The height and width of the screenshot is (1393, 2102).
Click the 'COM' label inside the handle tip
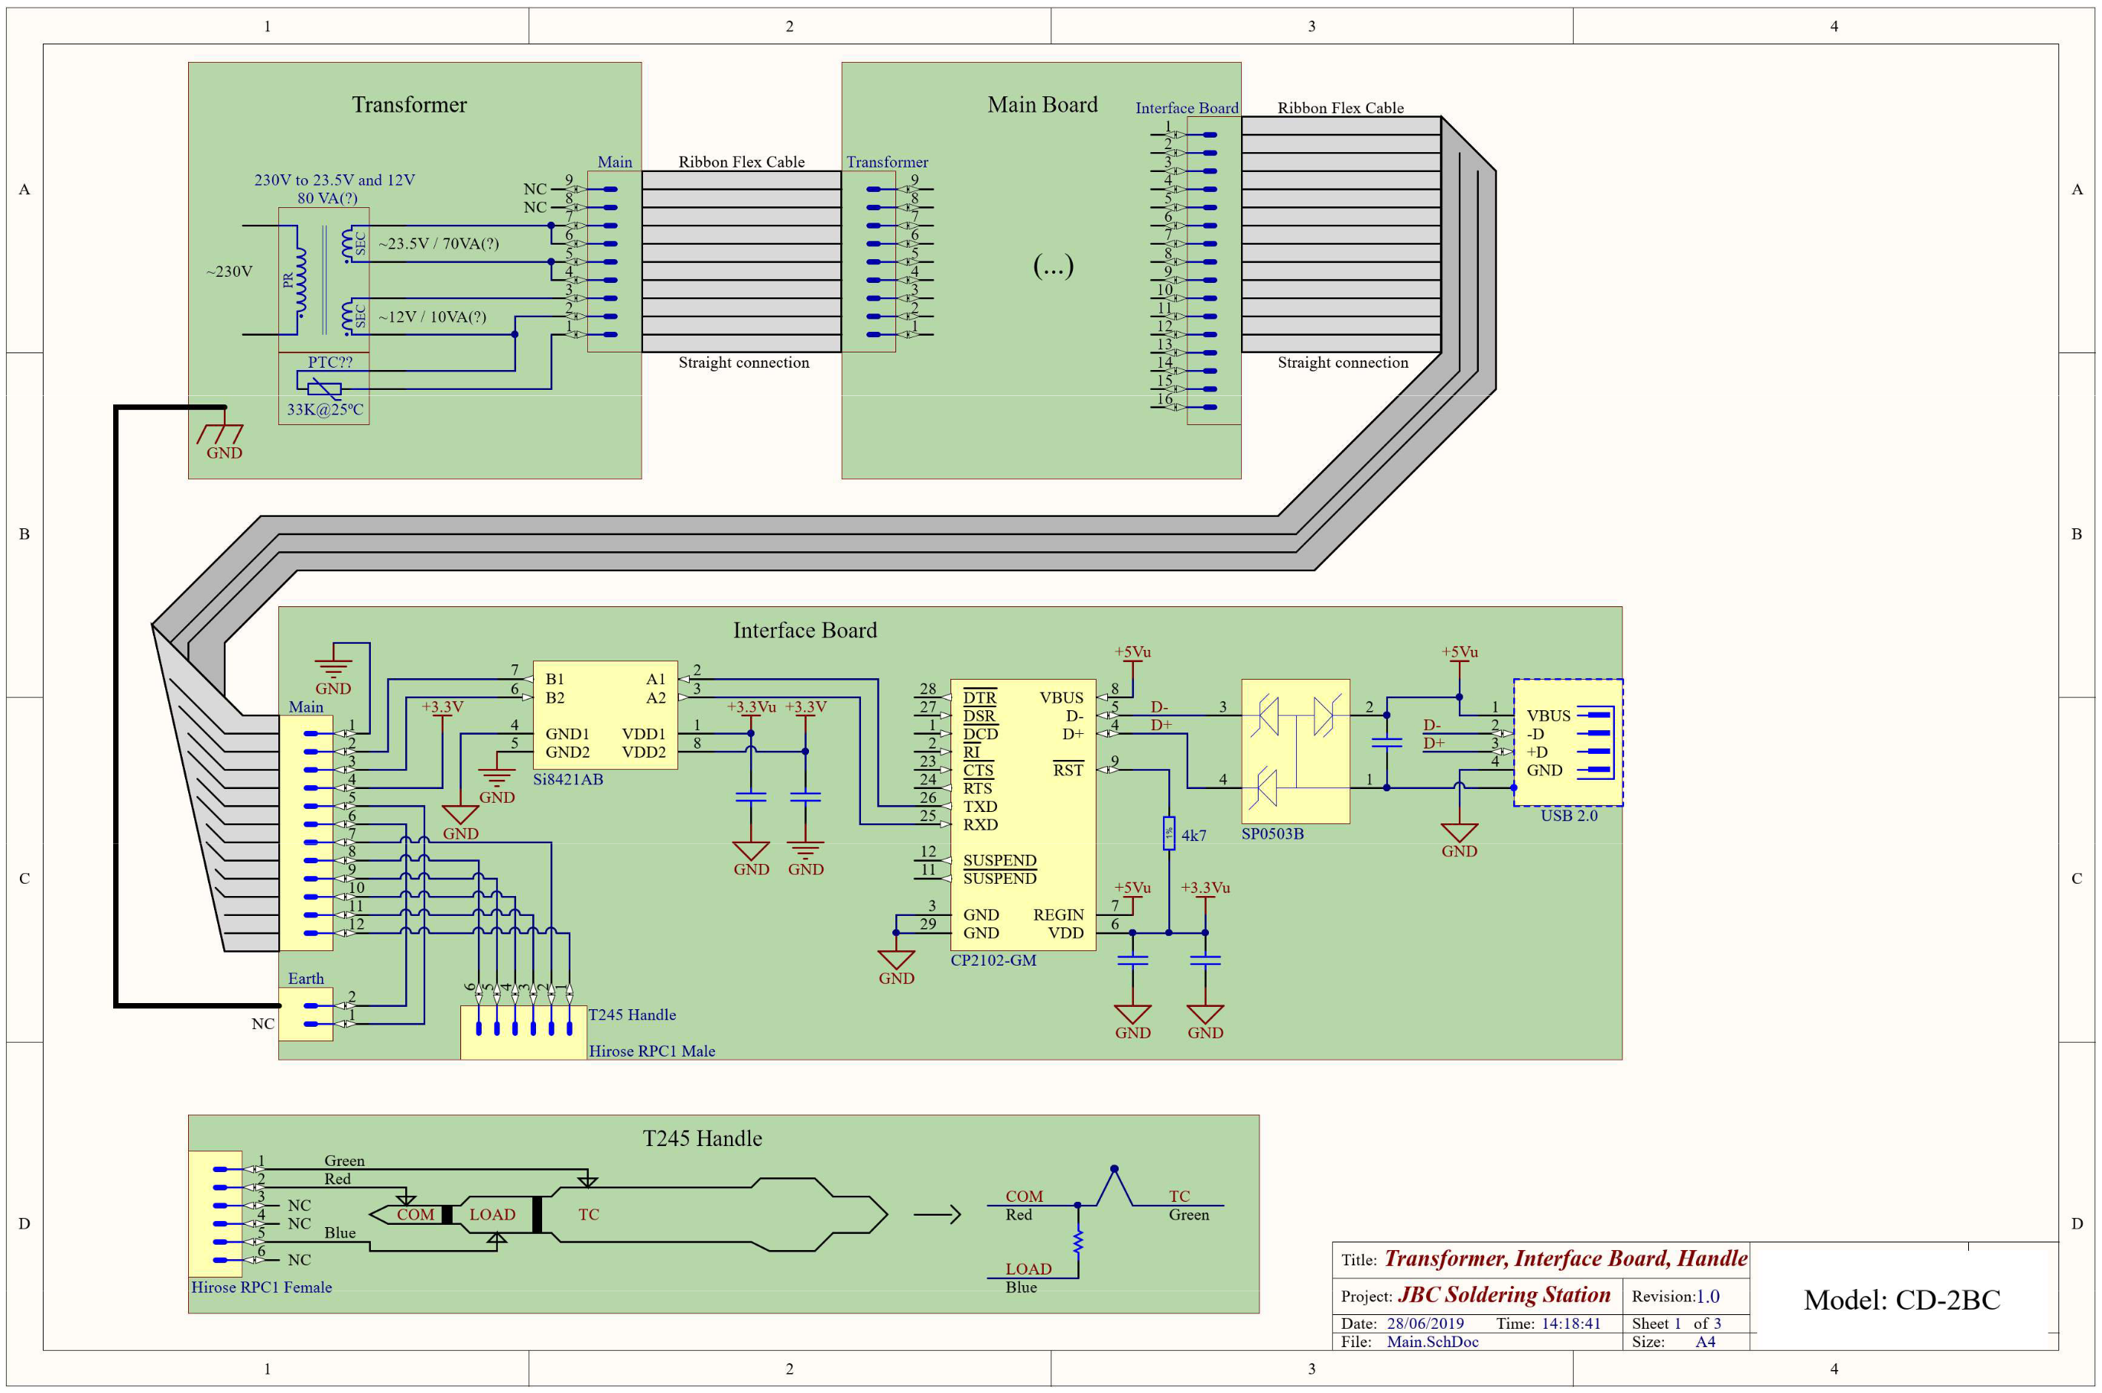click(416, 1214)
